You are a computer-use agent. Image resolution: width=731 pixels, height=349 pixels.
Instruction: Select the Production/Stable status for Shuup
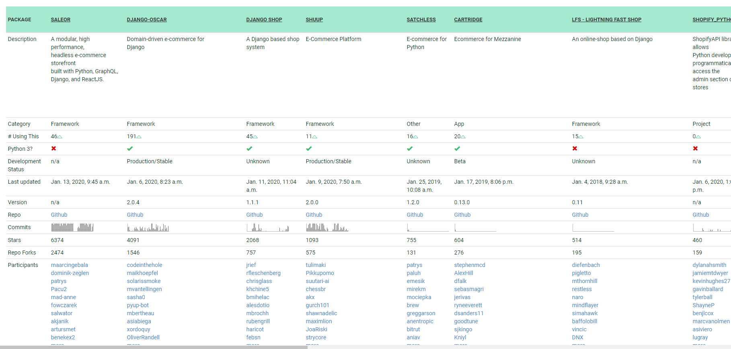click(x=329, y=161)
